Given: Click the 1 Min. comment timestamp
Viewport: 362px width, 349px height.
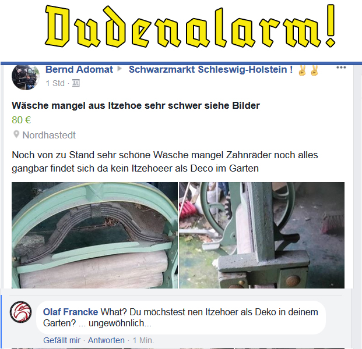Looking at the screenshot, I should (143, 340).
